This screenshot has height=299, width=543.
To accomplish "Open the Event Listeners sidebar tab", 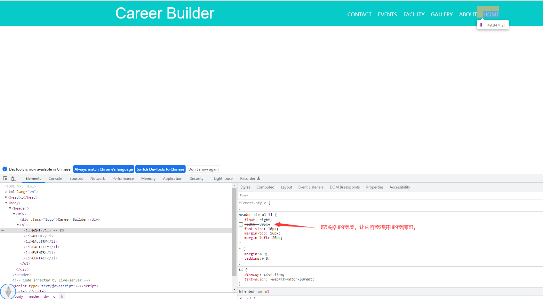I will click(x=311, y=187).
